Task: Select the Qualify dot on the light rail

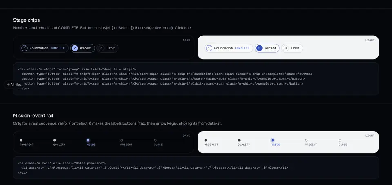Action: coord(239,140)
